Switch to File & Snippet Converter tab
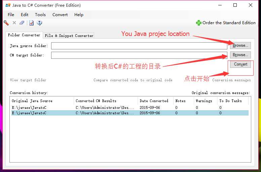The image size is (261, 172). click(x=69, y=36)
